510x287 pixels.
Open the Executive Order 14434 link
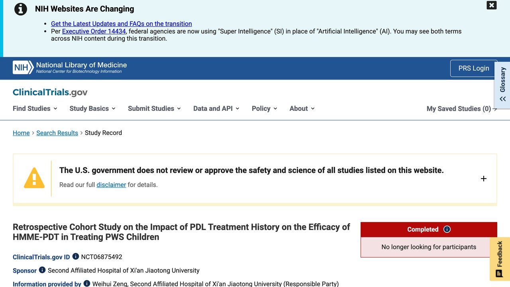(x=94, y=31)
